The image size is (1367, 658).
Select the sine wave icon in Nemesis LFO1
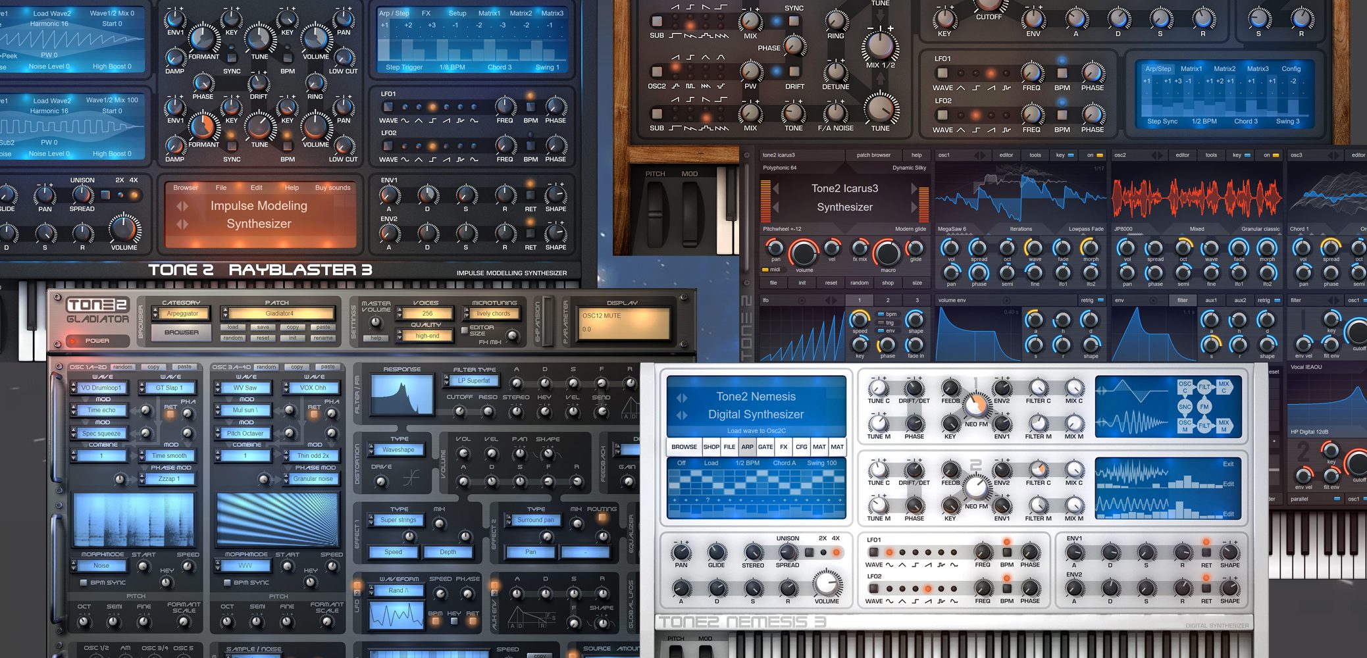click(x=889, y=565)
